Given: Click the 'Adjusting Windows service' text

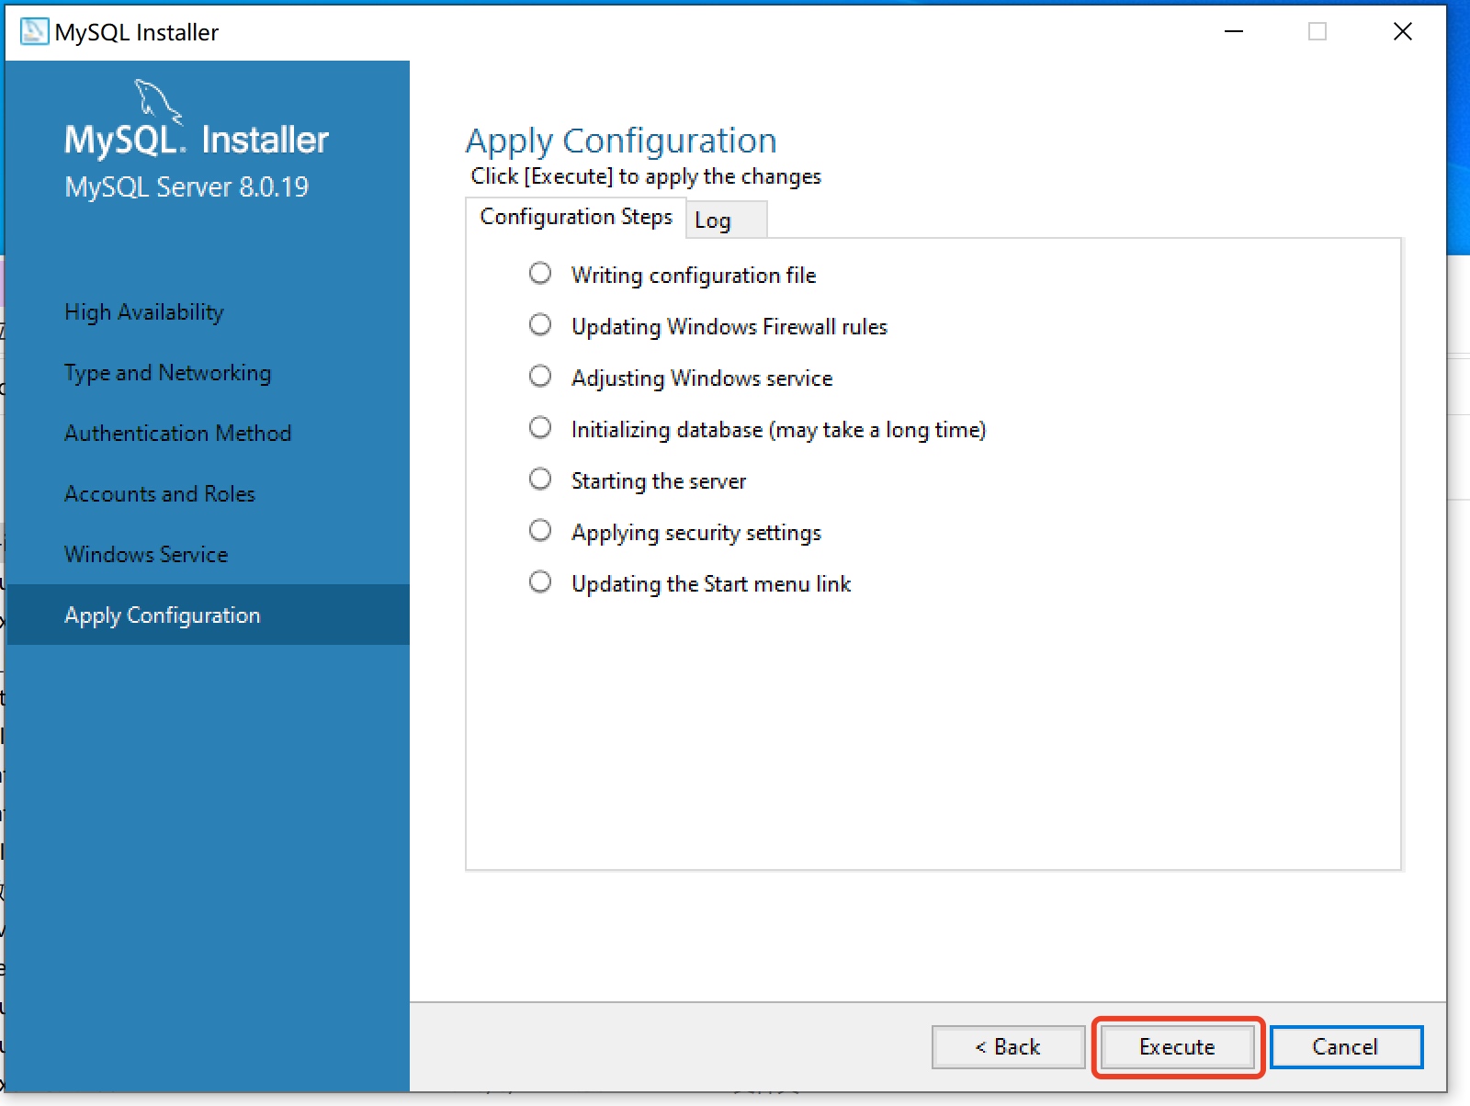Looking at the screenshot, I should (702, 378).
